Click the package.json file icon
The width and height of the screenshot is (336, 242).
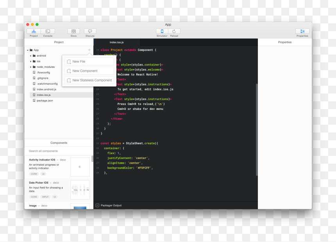34,101
